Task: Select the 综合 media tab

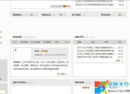Action: 120,42
